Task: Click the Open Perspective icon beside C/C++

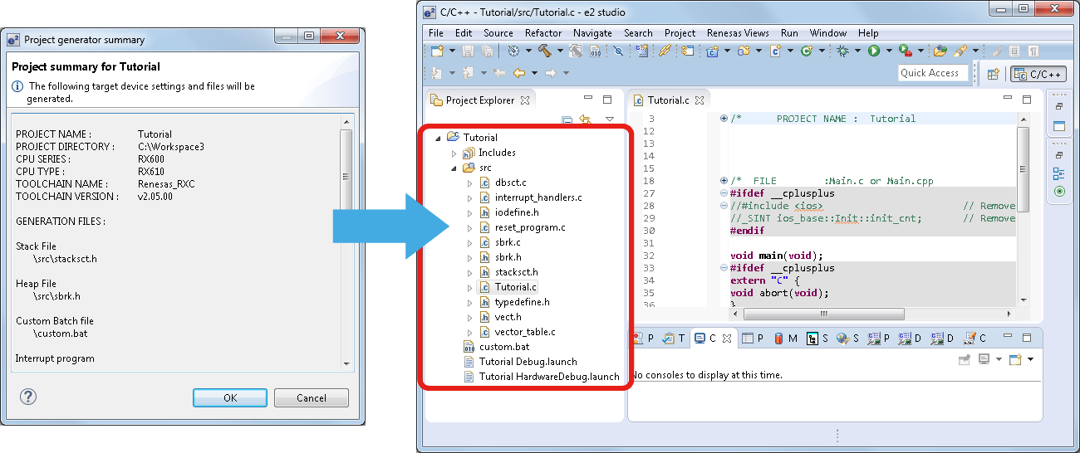Action: tap(993, 74)
